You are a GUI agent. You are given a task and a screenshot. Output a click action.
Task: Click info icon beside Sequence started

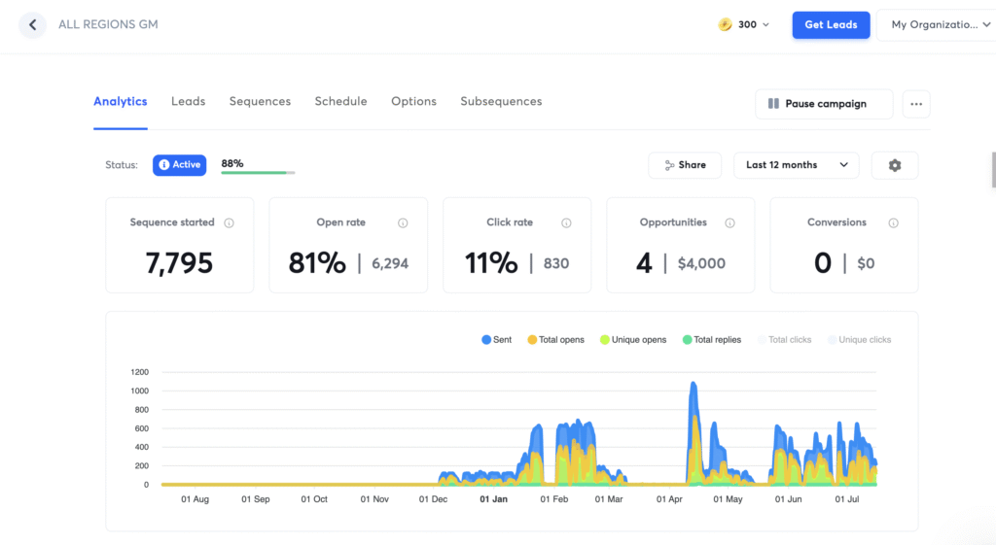click(x=229, y=222)
